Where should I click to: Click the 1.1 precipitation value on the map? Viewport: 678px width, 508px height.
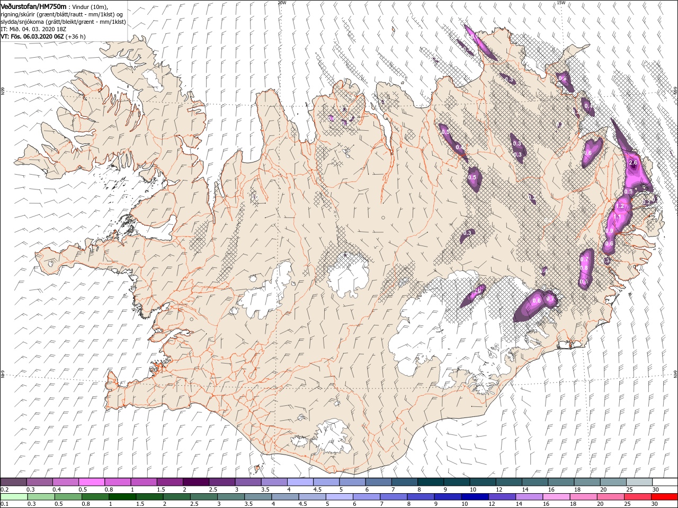point(617,217)
